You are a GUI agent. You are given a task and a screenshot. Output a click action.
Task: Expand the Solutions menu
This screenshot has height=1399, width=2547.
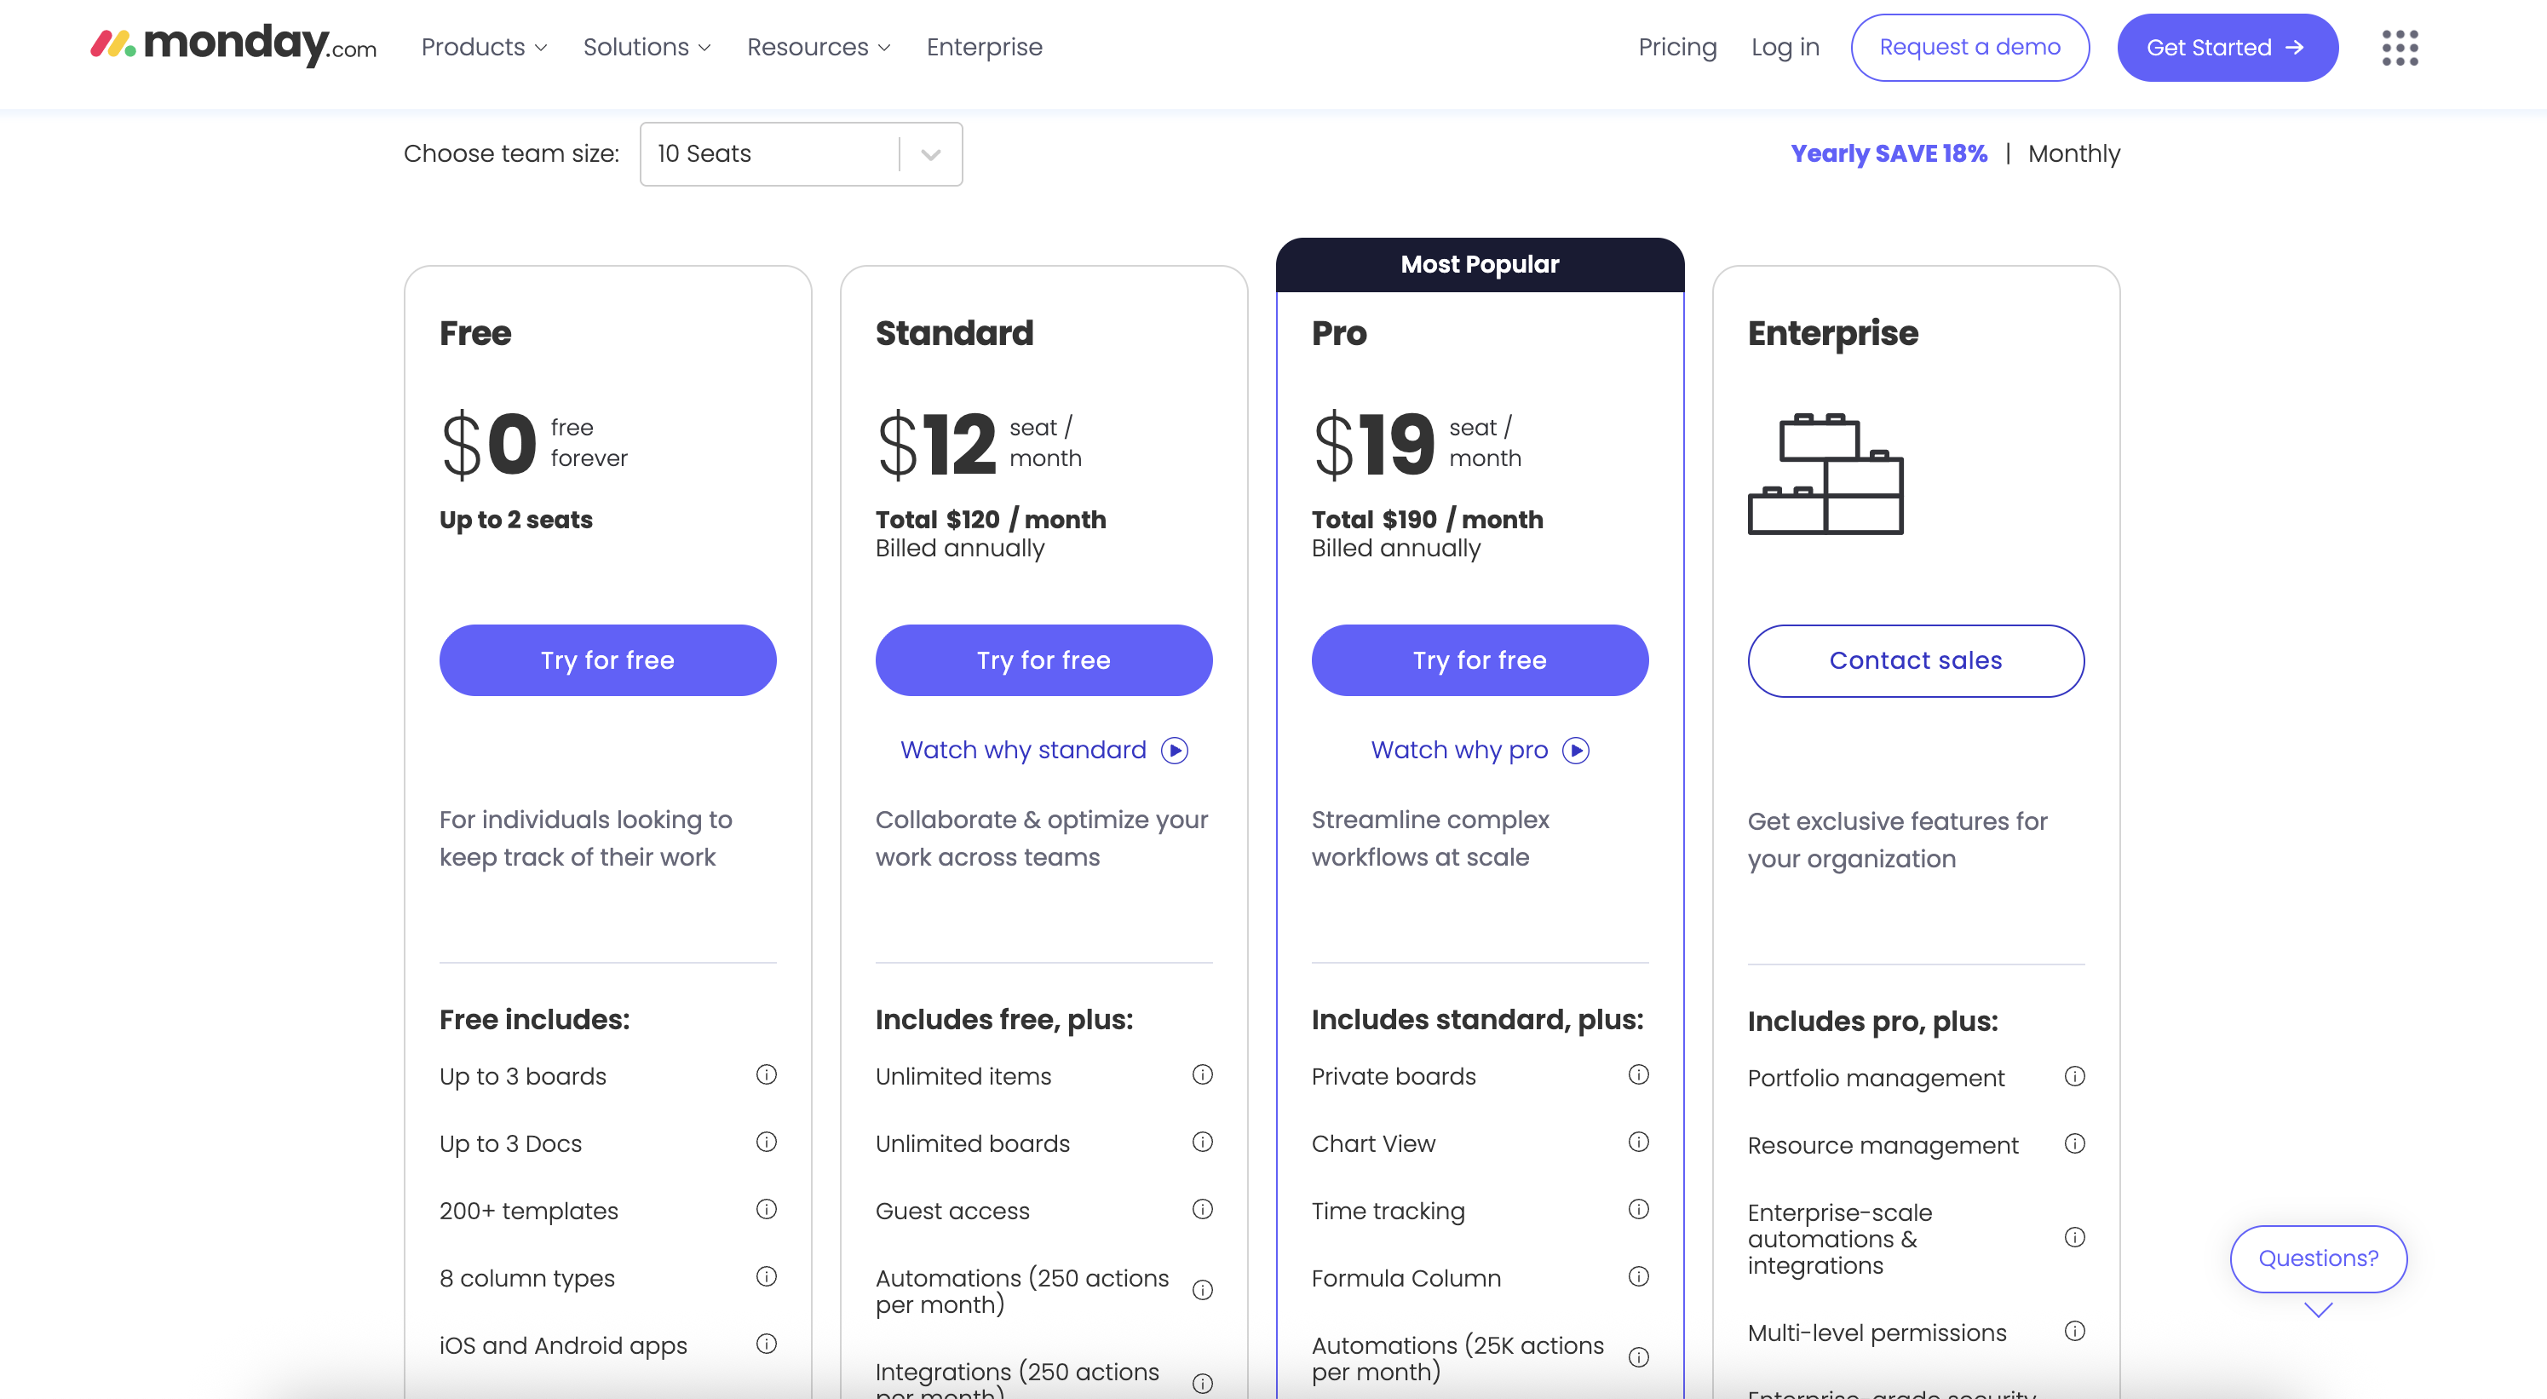coord(647,47)
